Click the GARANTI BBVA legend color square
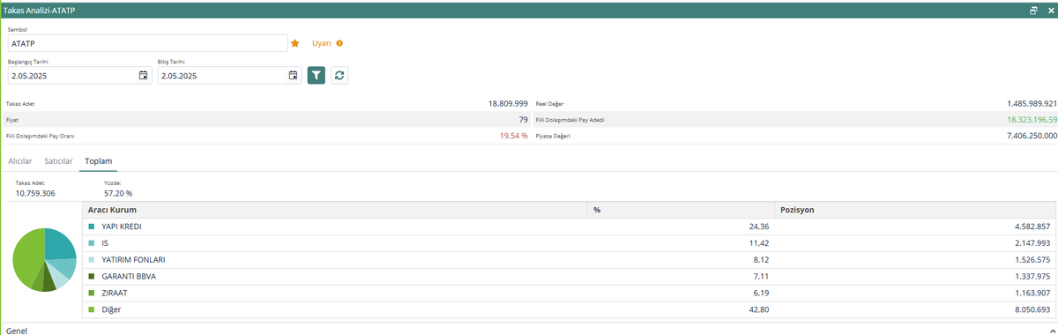 [x=92, y=276]
